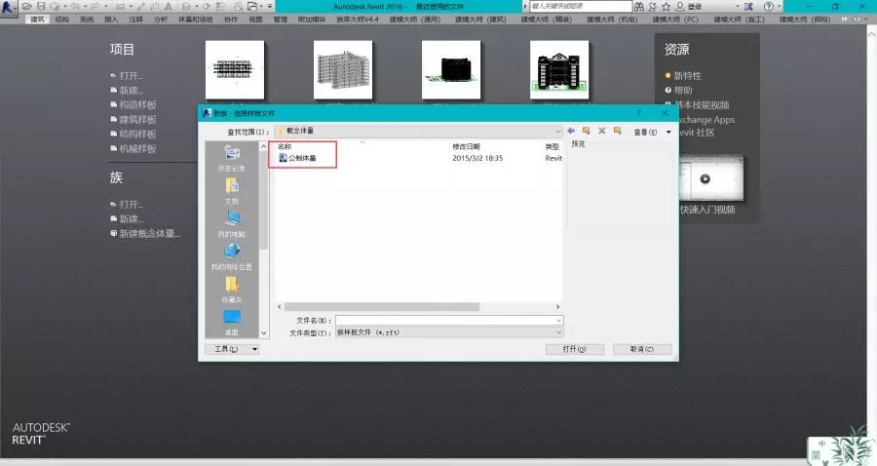Click the 名称 column header
This screenshot has height=466, width=877.
point(285,146)
